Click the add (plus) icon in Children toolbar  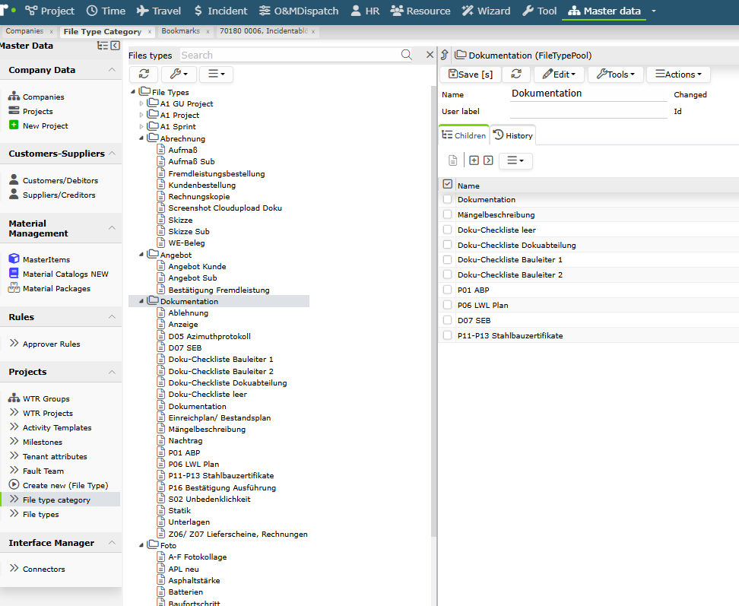click(x=474, y=160)
